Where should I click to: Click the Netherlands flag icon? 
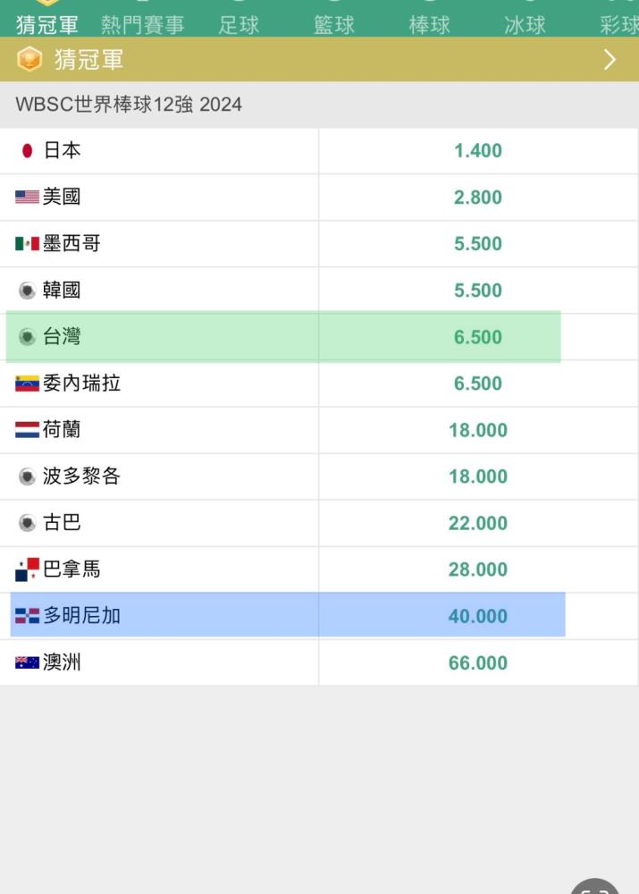(x=27, y=429)
